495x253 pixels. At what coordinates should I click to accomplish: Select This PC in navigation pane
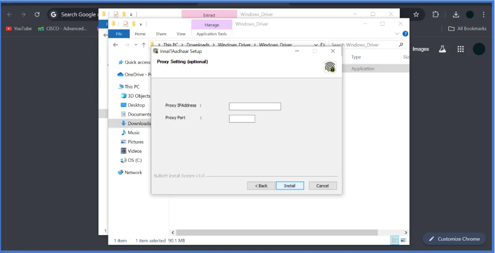(x=129, y=87)
